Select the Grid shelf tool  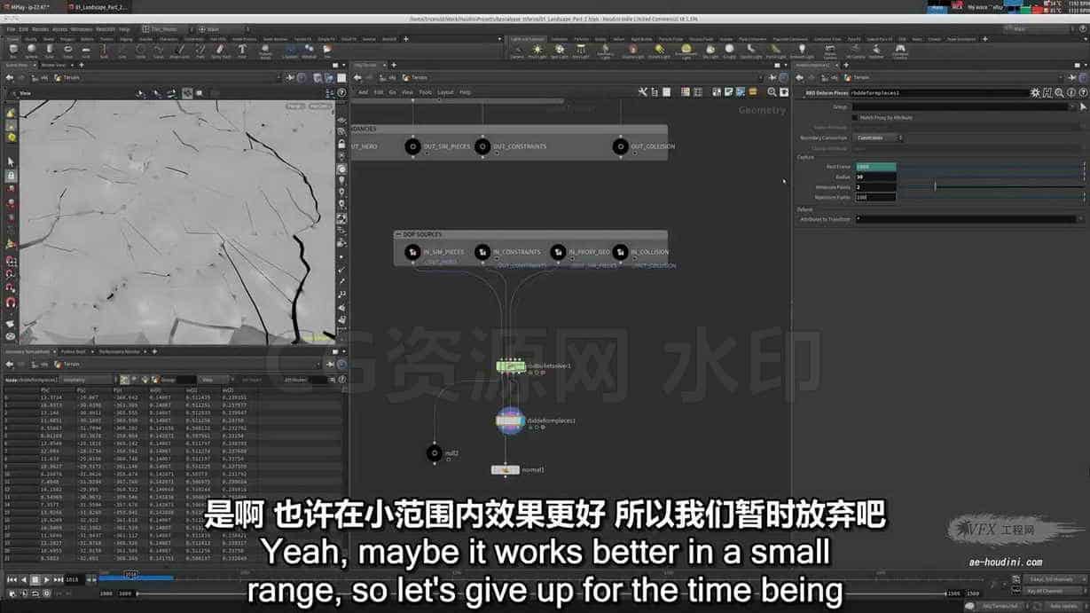pos(87,51)
